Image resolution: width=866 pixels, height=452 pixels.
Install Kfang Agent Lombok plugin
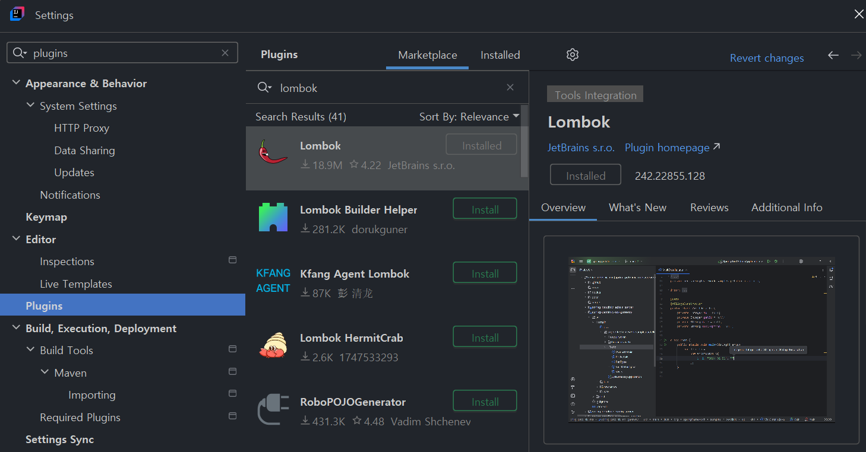click(485, 273)
